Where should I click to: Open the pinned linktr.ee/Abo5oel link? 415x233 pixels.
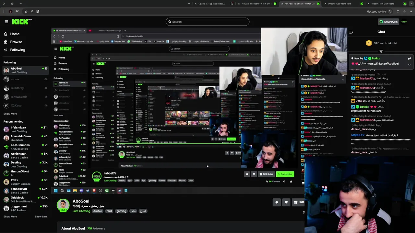(382, 64)
